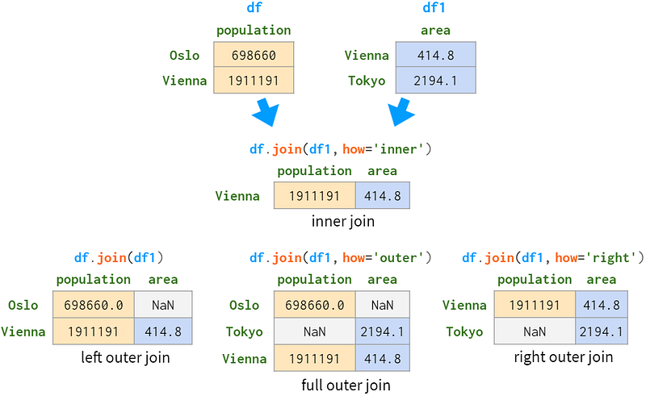Select 'population' header of the df table
This screenshot has width=646, height=396.
point(254,31)
